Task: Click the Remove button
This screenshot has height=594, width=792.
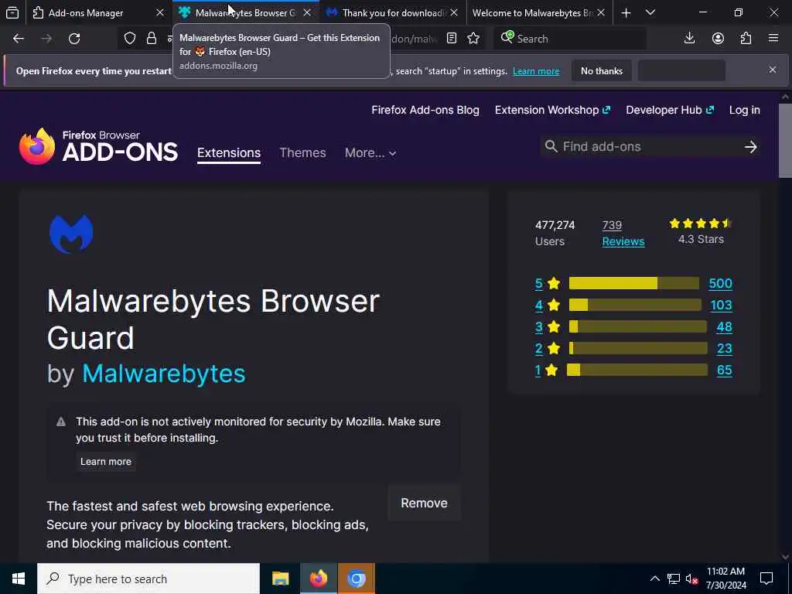Action: [425, 503]
